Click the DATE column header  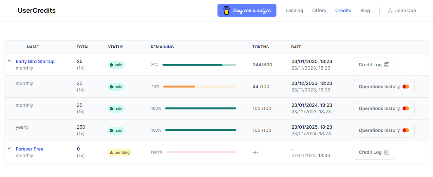point(296,47)
